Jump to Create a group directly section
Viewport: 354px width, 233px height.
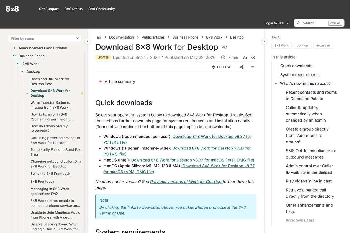307,136
